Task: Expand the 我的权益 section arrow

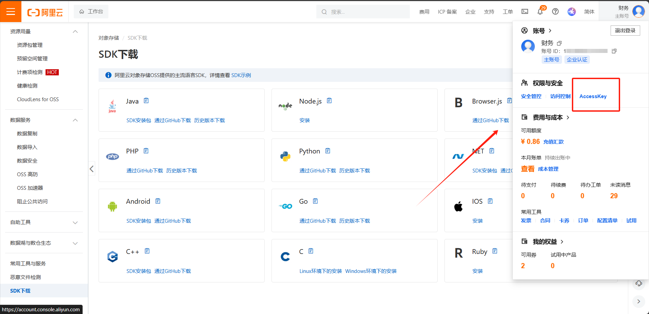Action: coord(562,242)
